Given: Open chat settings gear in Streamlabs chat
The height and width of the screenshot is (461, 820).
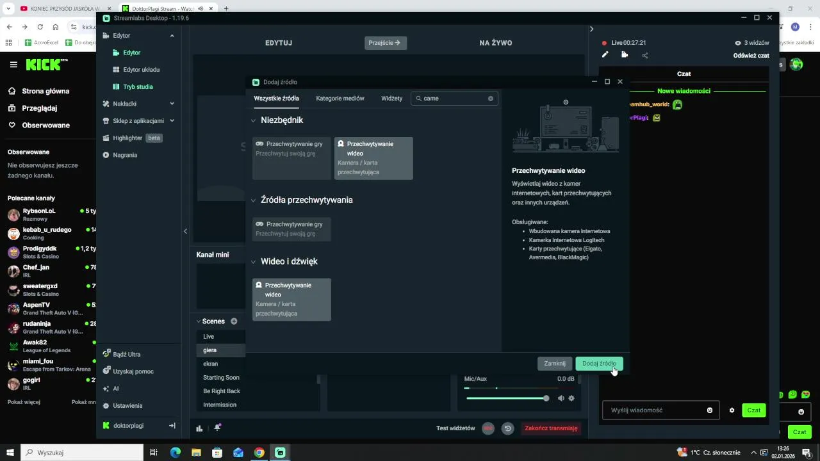Looking at the screenshot, I should point(732,410).
